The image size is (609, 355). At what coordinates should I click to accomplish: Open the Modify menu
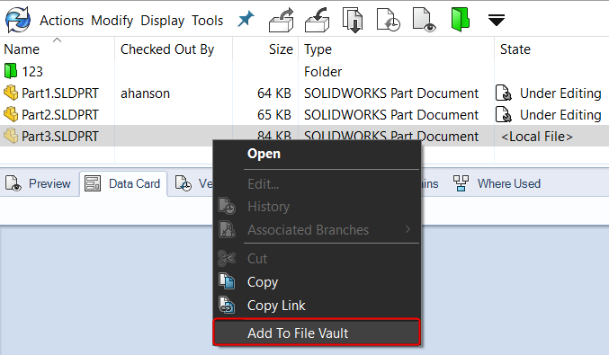click(112, 20)
